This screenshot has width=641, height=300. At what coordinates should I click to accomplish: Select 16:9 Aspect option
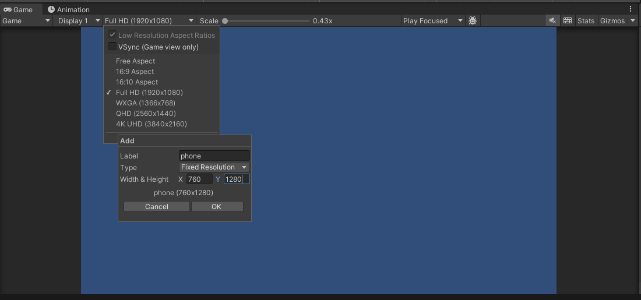tap(135, 72)
